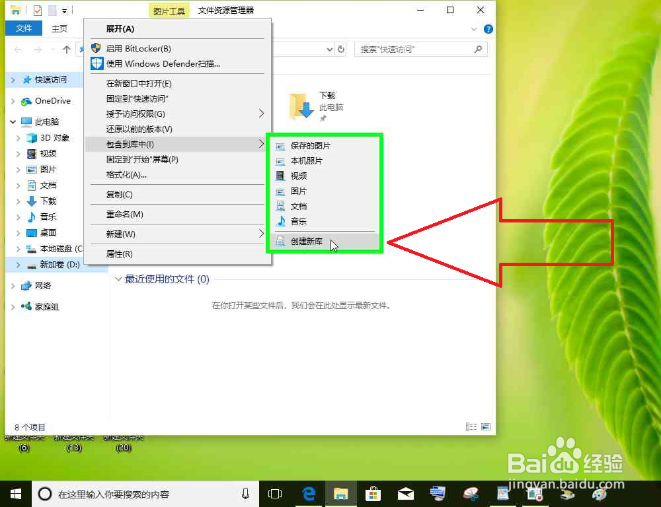Click the 文档 library icon in submenu

pos(280,207)
